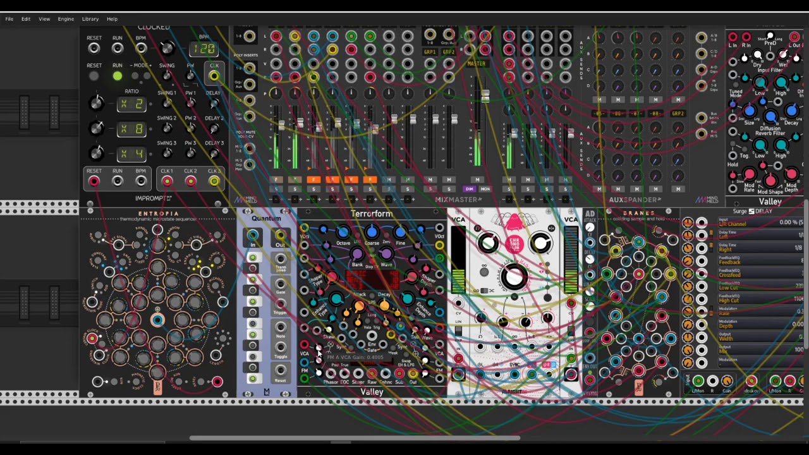The height and width of the screenshot is (455, 809).
Task: Click the L/R Channel parameter on Surge Delay
Action: pyautogui.click(x=760, y=222)
